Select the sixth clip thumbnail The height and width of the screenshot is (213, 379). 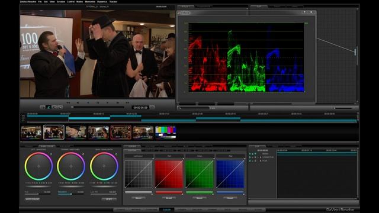(143, 133)
